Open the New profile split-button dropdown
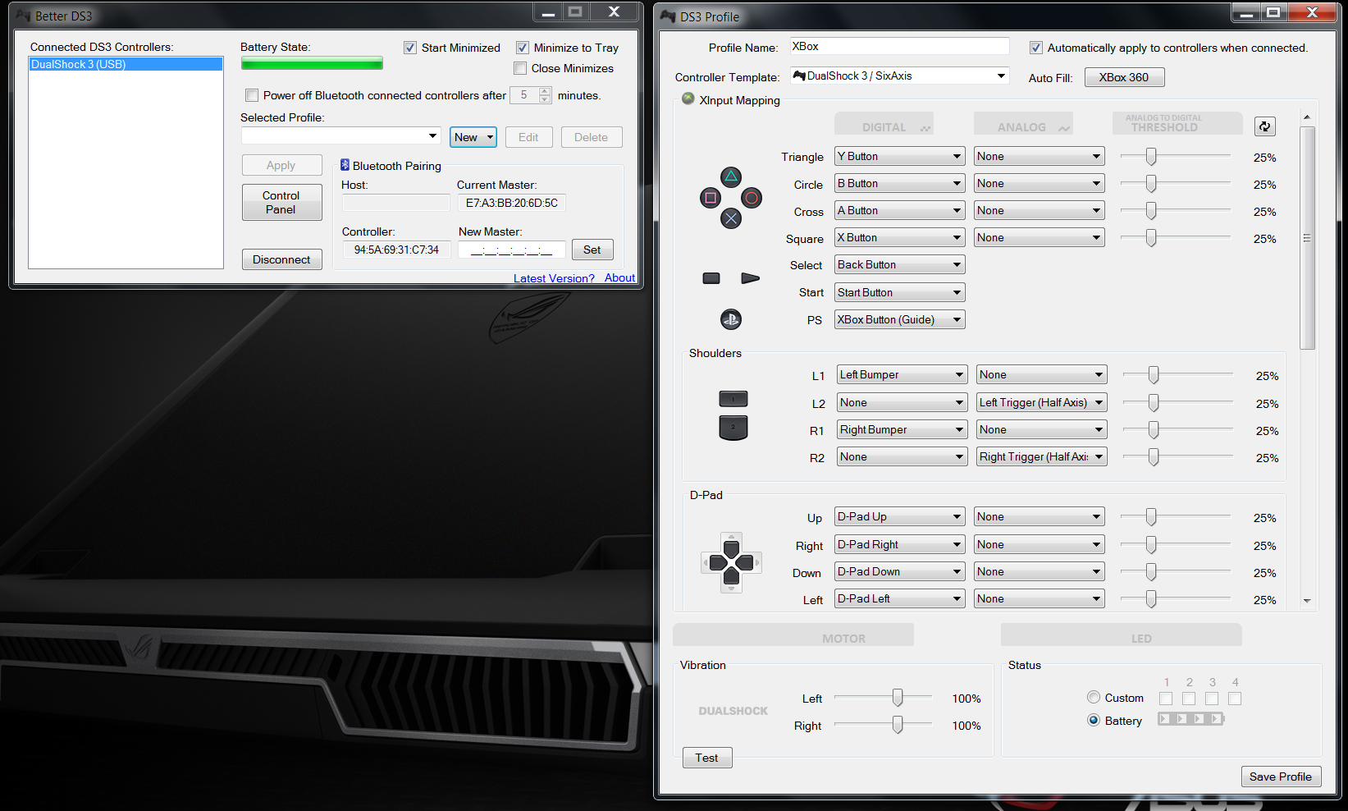 coord(490,137)
